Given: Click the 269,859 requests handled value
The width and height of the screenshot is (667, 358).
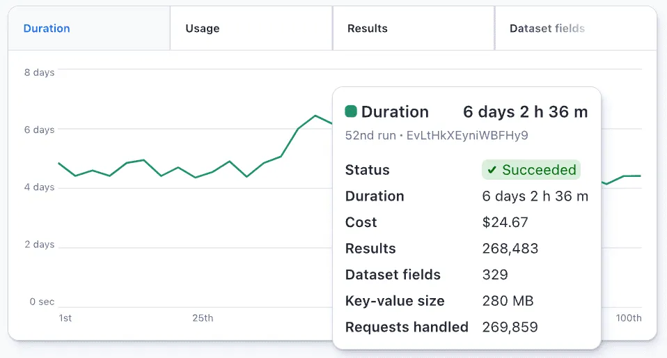Looking at the screenshot, I should (x=510, y=327).
